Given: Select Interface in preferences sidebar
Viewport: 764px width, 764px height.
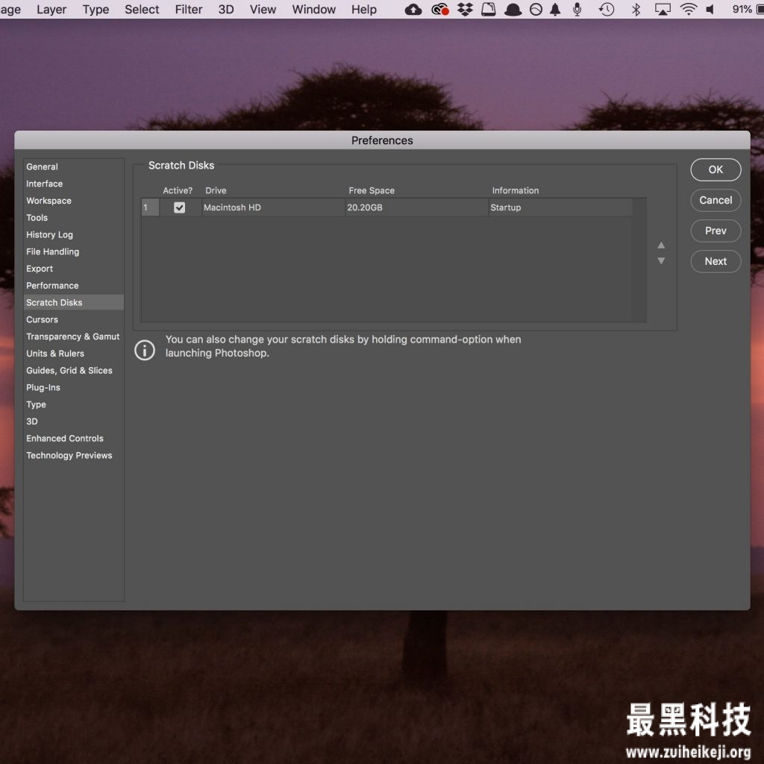Looking at the screenshot, I should 74,184.
